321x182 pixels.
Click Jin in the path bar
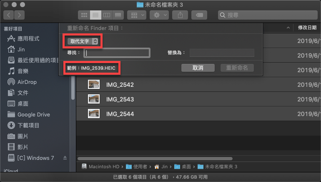[161, 167]
